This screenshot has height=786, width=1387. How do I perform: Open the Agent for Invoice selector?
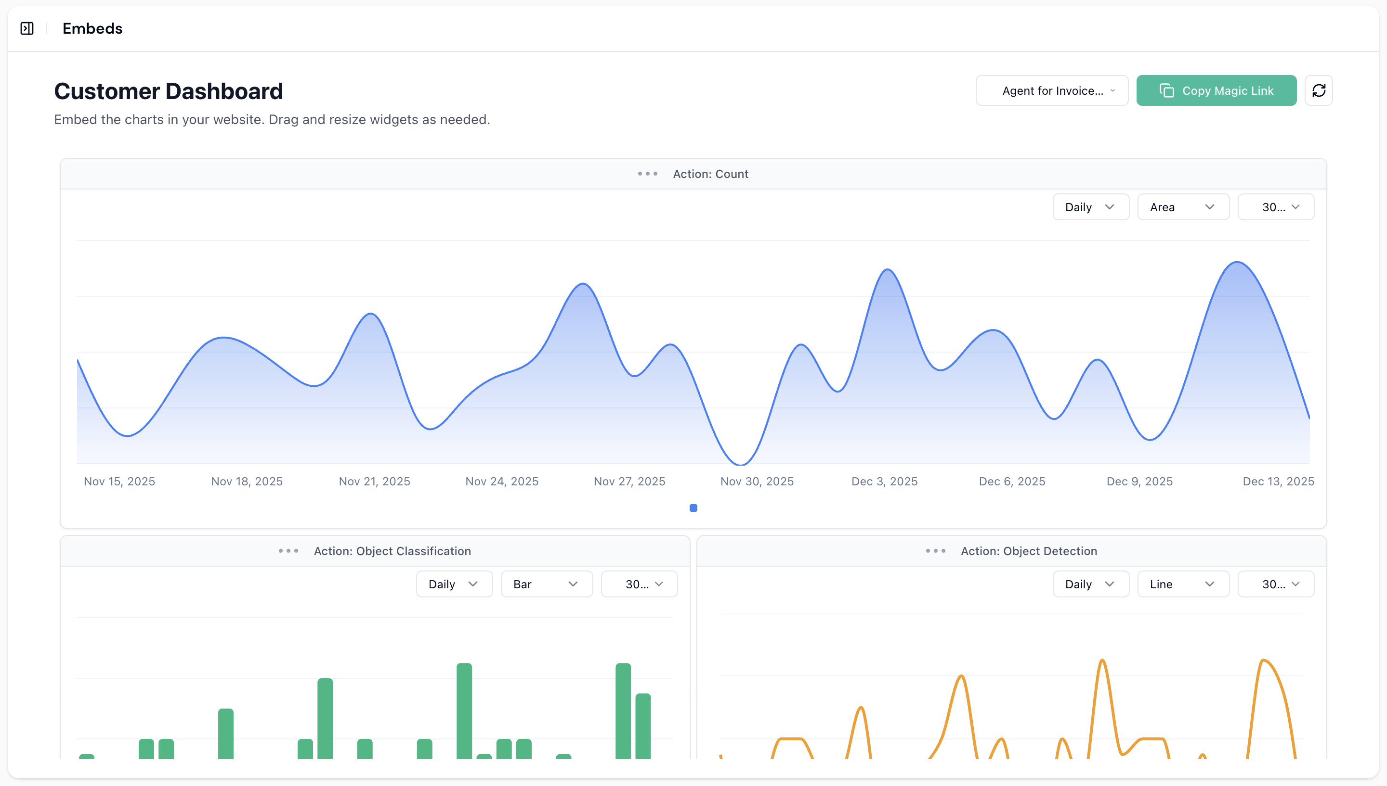[1051, 90]
